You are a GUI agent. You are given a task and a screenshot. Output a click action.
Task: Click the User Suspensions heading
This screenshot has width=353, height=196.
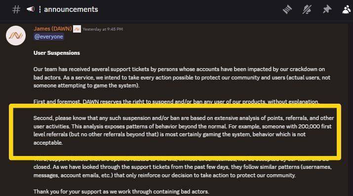(57, 53)
